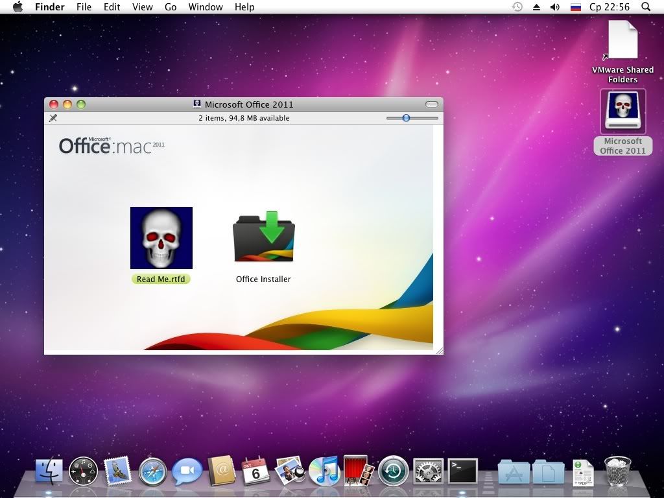Open the Applications stack in the Dock

coord(514,472)
